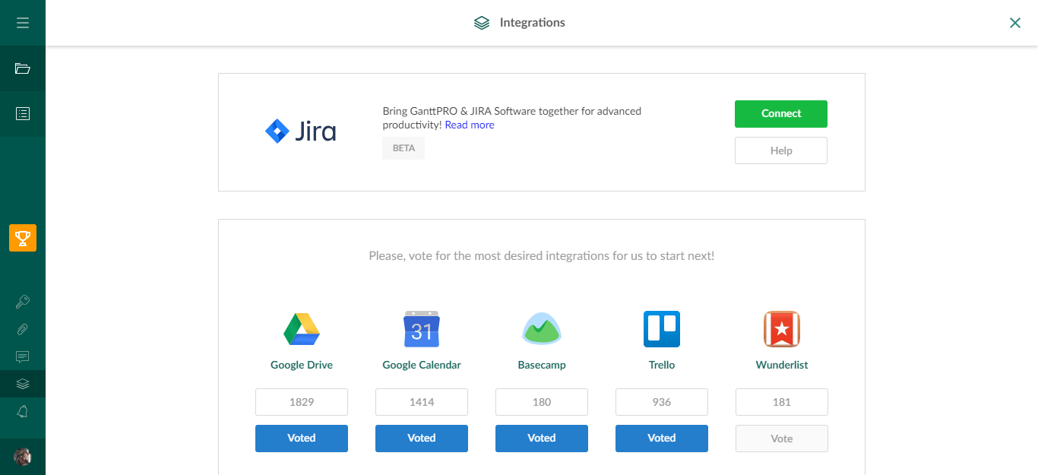The image size is (1038, 475).
Task: Open the task list icon in sidebar
Action: pos(23,114)
